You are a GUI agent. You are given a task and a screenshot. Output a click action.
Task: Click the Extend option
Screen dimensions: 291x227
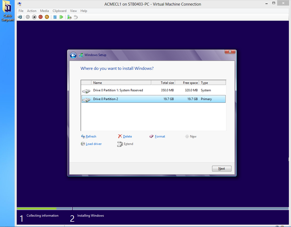[128, 144]
